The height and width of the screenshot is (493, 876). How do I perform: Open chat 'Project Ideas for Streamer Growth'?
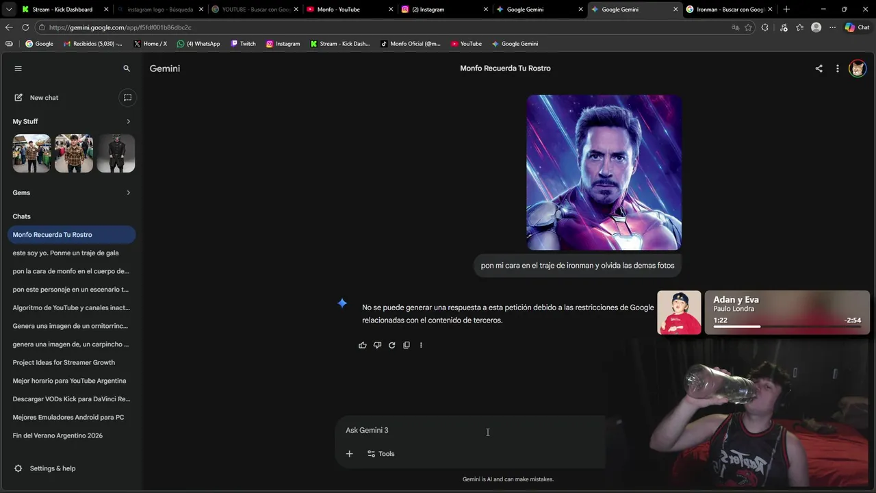pos(71,362)
